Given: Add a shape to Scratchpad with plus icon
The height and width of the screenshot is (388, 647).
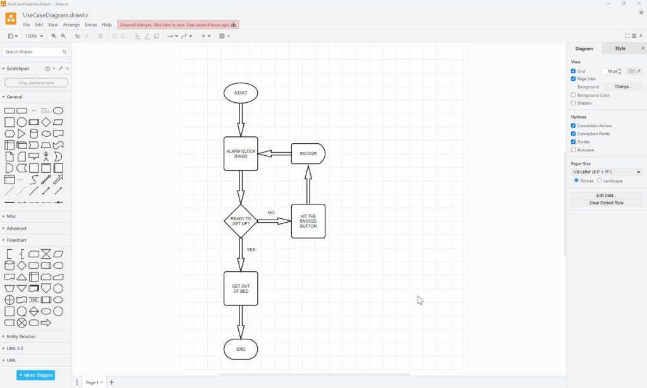Looking at the screenshot, I should 54,69.
